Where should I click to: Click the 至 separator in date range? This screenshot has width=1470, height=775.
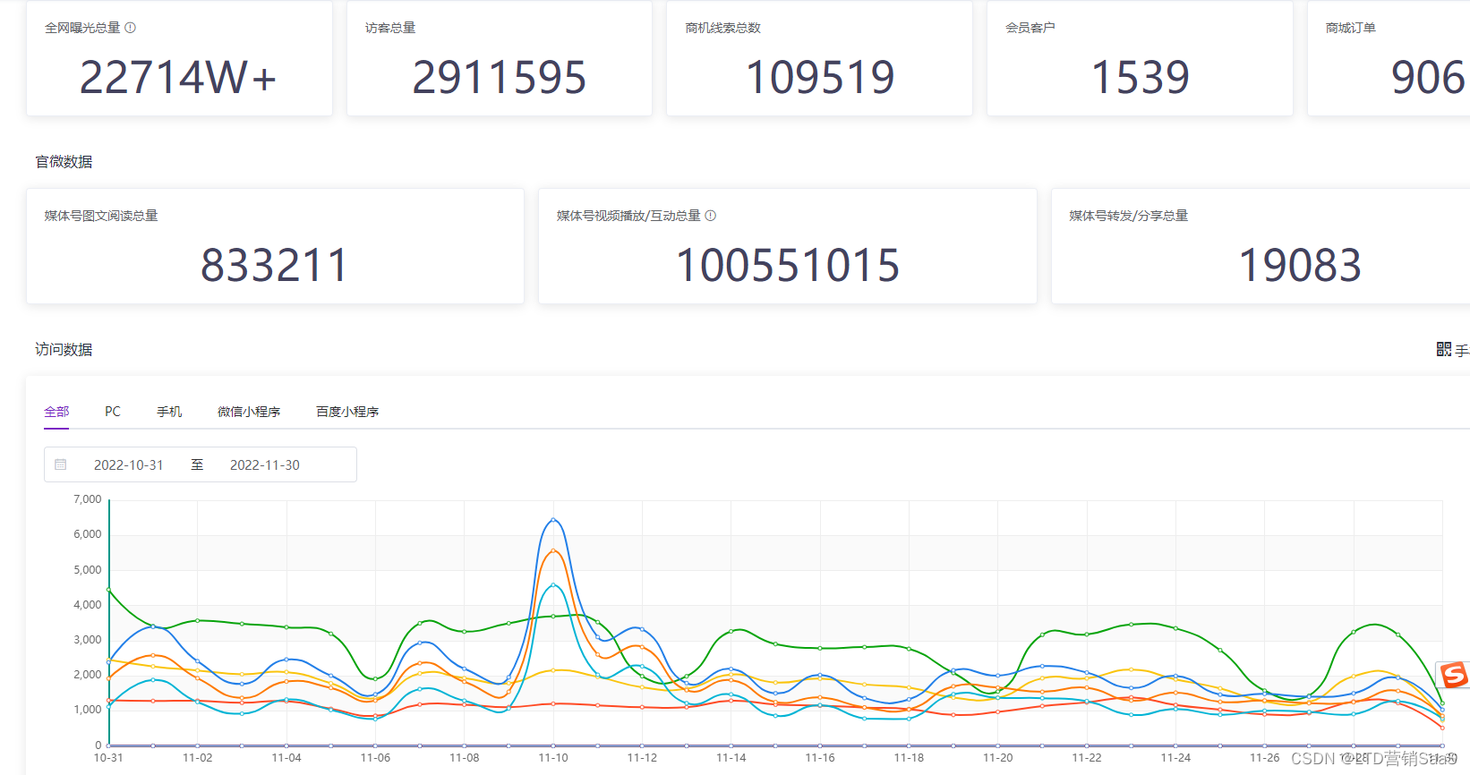pos(197,465)
